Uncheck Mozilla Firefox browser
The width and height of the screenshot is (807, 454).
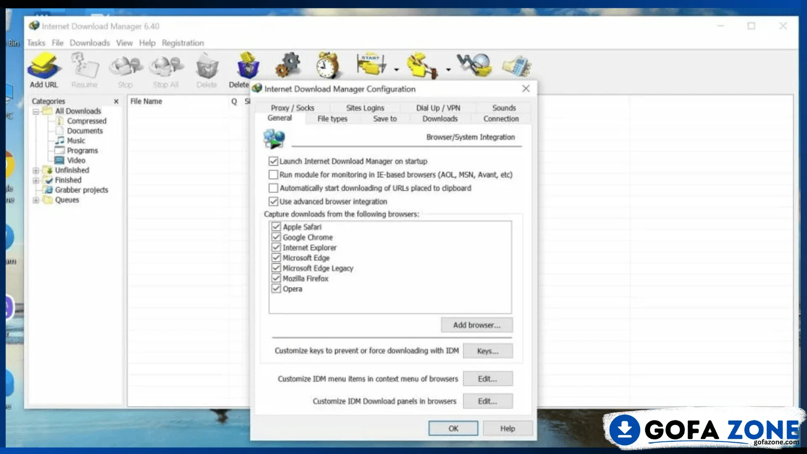[276, 279]
